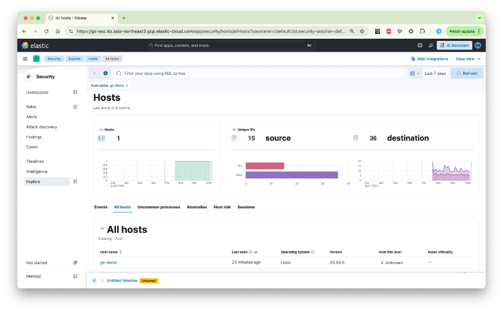
Task: Click the Refresh button
Action: [467, 74]
